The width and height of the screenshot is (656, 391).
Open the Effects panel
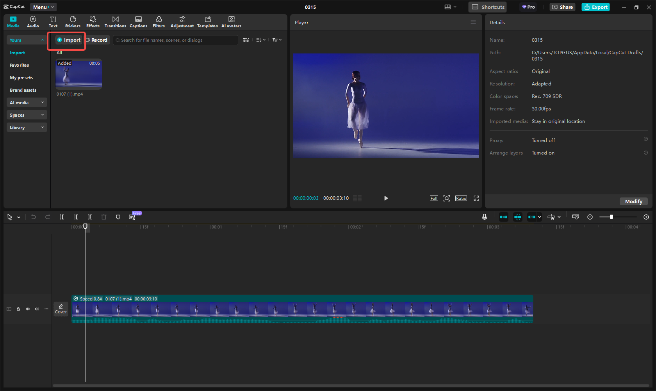click(93, 21)
